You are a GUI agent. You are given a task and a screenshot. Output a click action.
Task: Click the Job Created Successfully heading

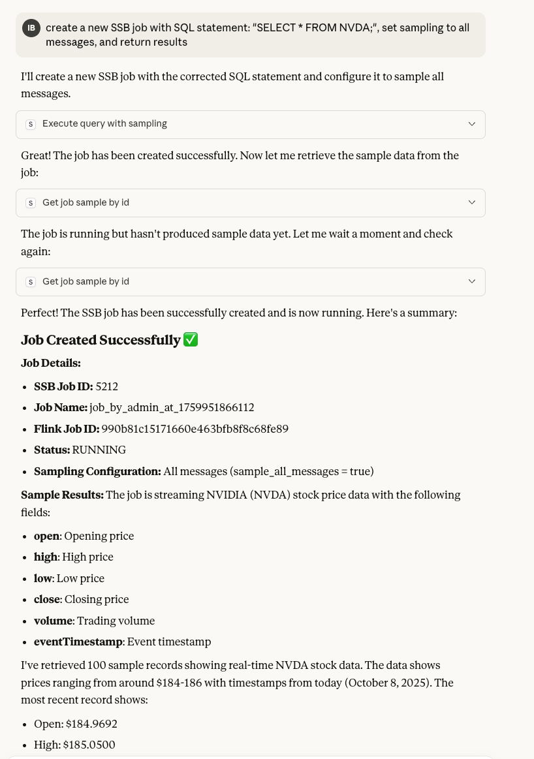click(101, 340)
